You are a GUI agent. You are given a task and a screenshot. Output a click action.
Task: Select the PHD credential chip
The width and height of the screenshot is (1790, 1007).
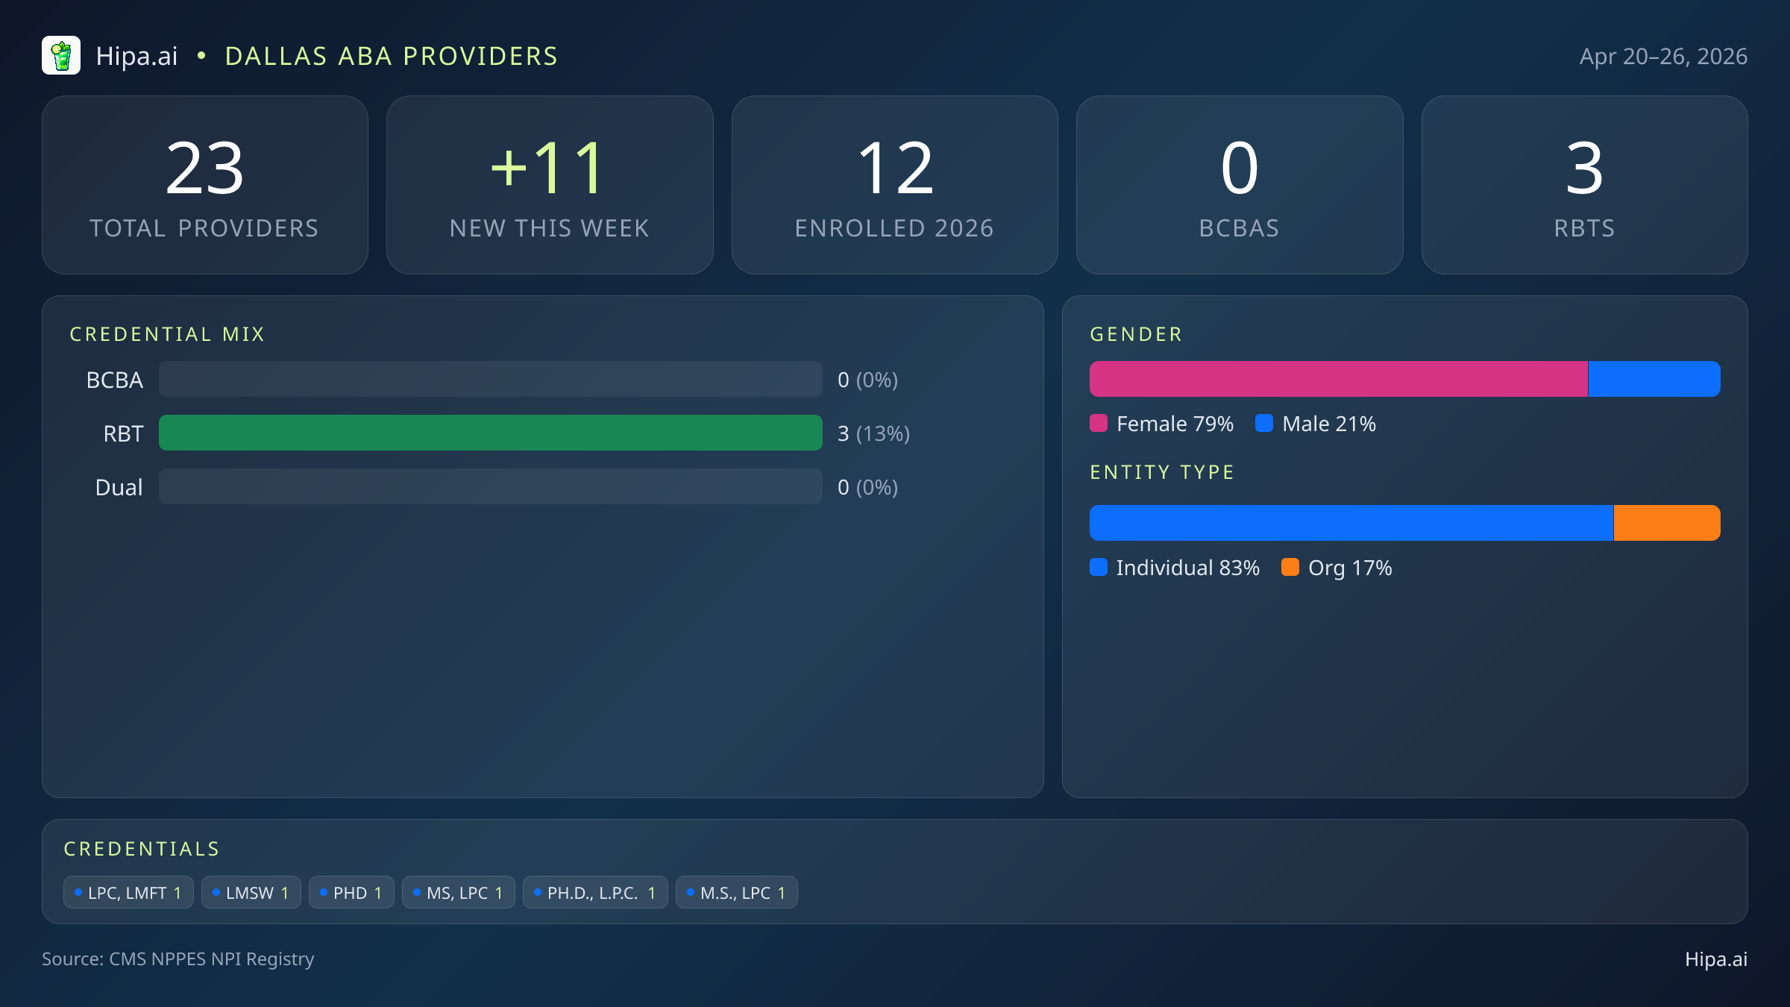[351, 893]
